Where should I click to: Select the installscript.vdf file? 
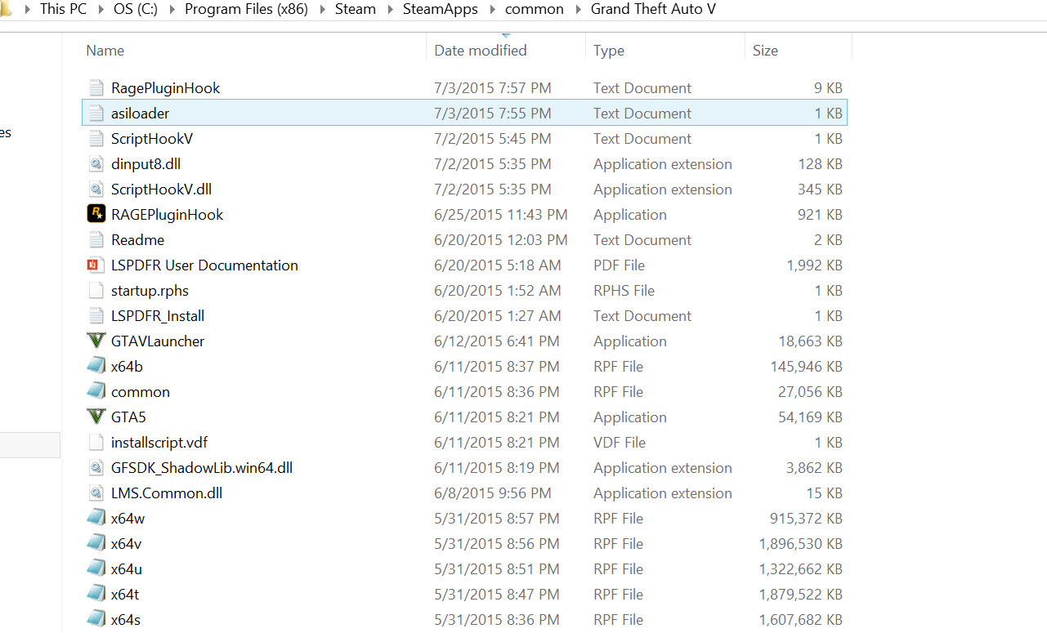159,442
